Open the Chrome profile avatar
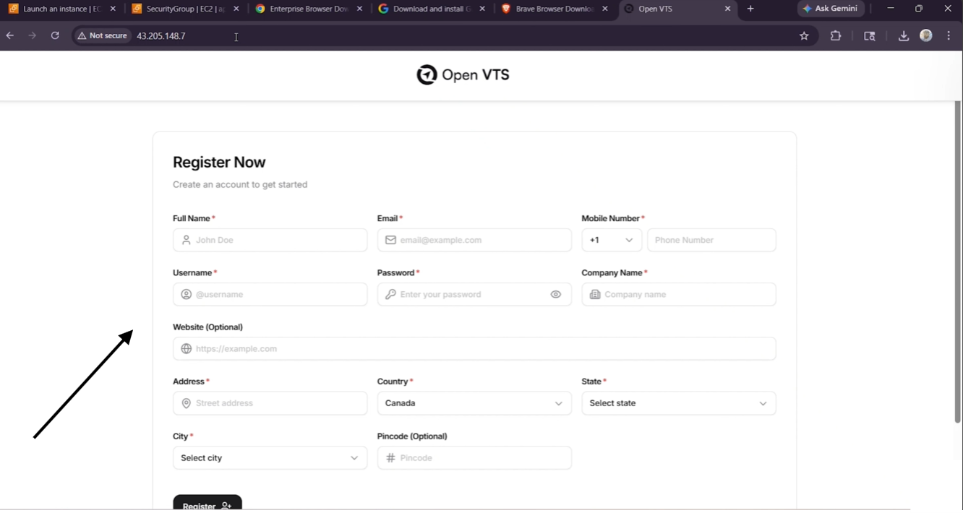963x513 pixels. pyautogui.click(x=926, y=35)
